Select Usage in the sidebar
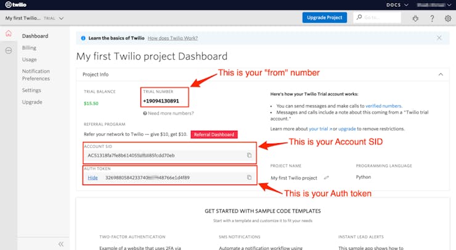The width and height of the screenshot is (456, 250). point(30,59)
